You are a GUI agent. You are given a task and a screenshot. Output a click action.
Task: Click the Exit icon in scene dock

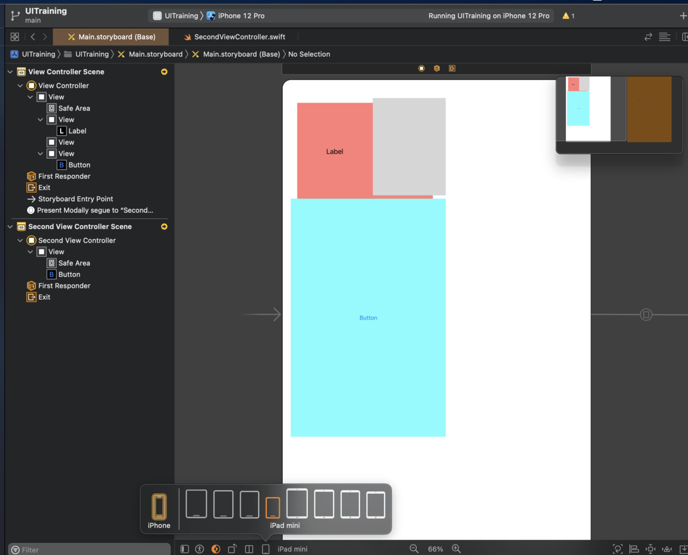452,68
